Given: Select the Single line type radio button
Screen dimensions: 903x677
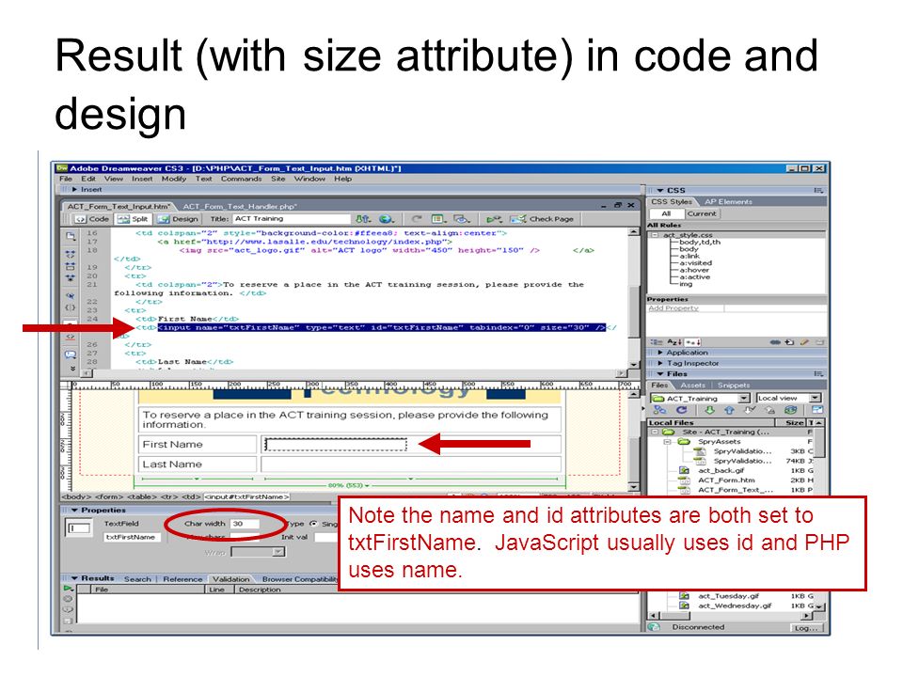Looking at the screenshot, I should [314, 524].
